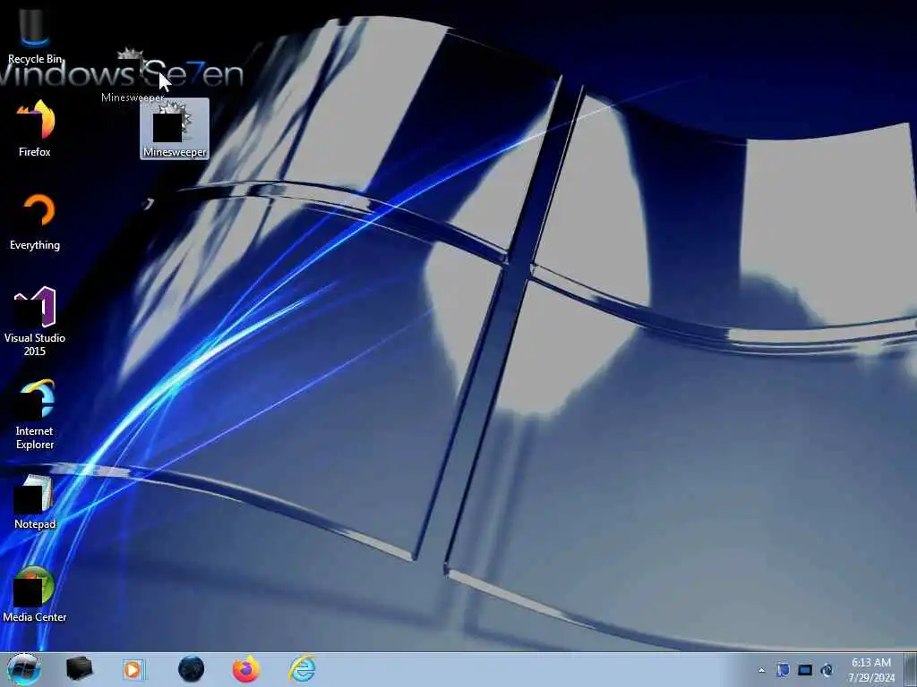Screen dimensions: 917x687
Task: Select the Media Center desktop shortcut
Action: (35, 595)
